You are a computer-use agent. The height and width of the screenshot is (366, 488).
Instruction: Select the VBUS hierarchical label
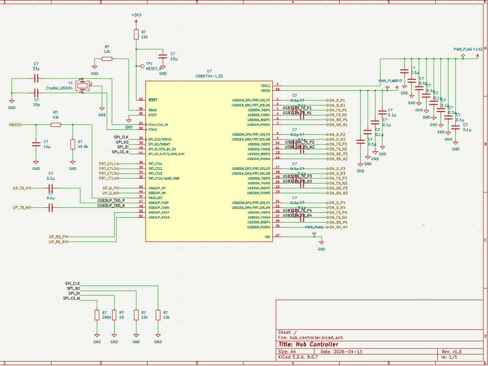click(x=16, y=125)
